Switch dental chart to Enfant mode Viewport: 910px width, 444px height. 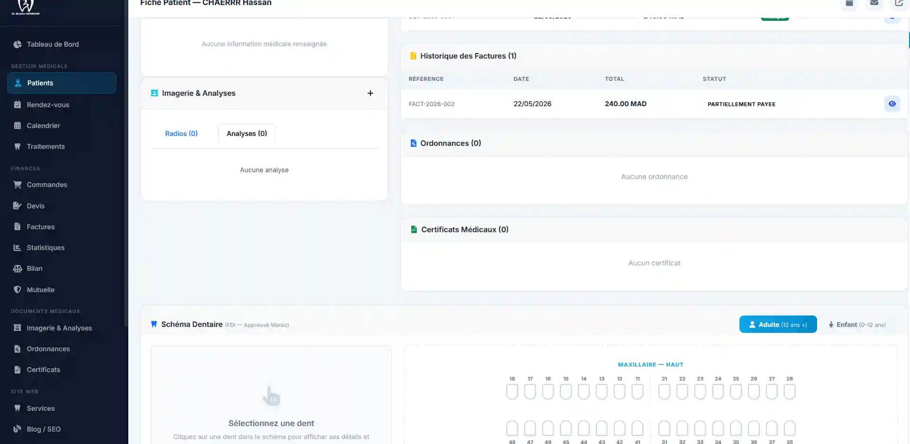click(857, 324)
